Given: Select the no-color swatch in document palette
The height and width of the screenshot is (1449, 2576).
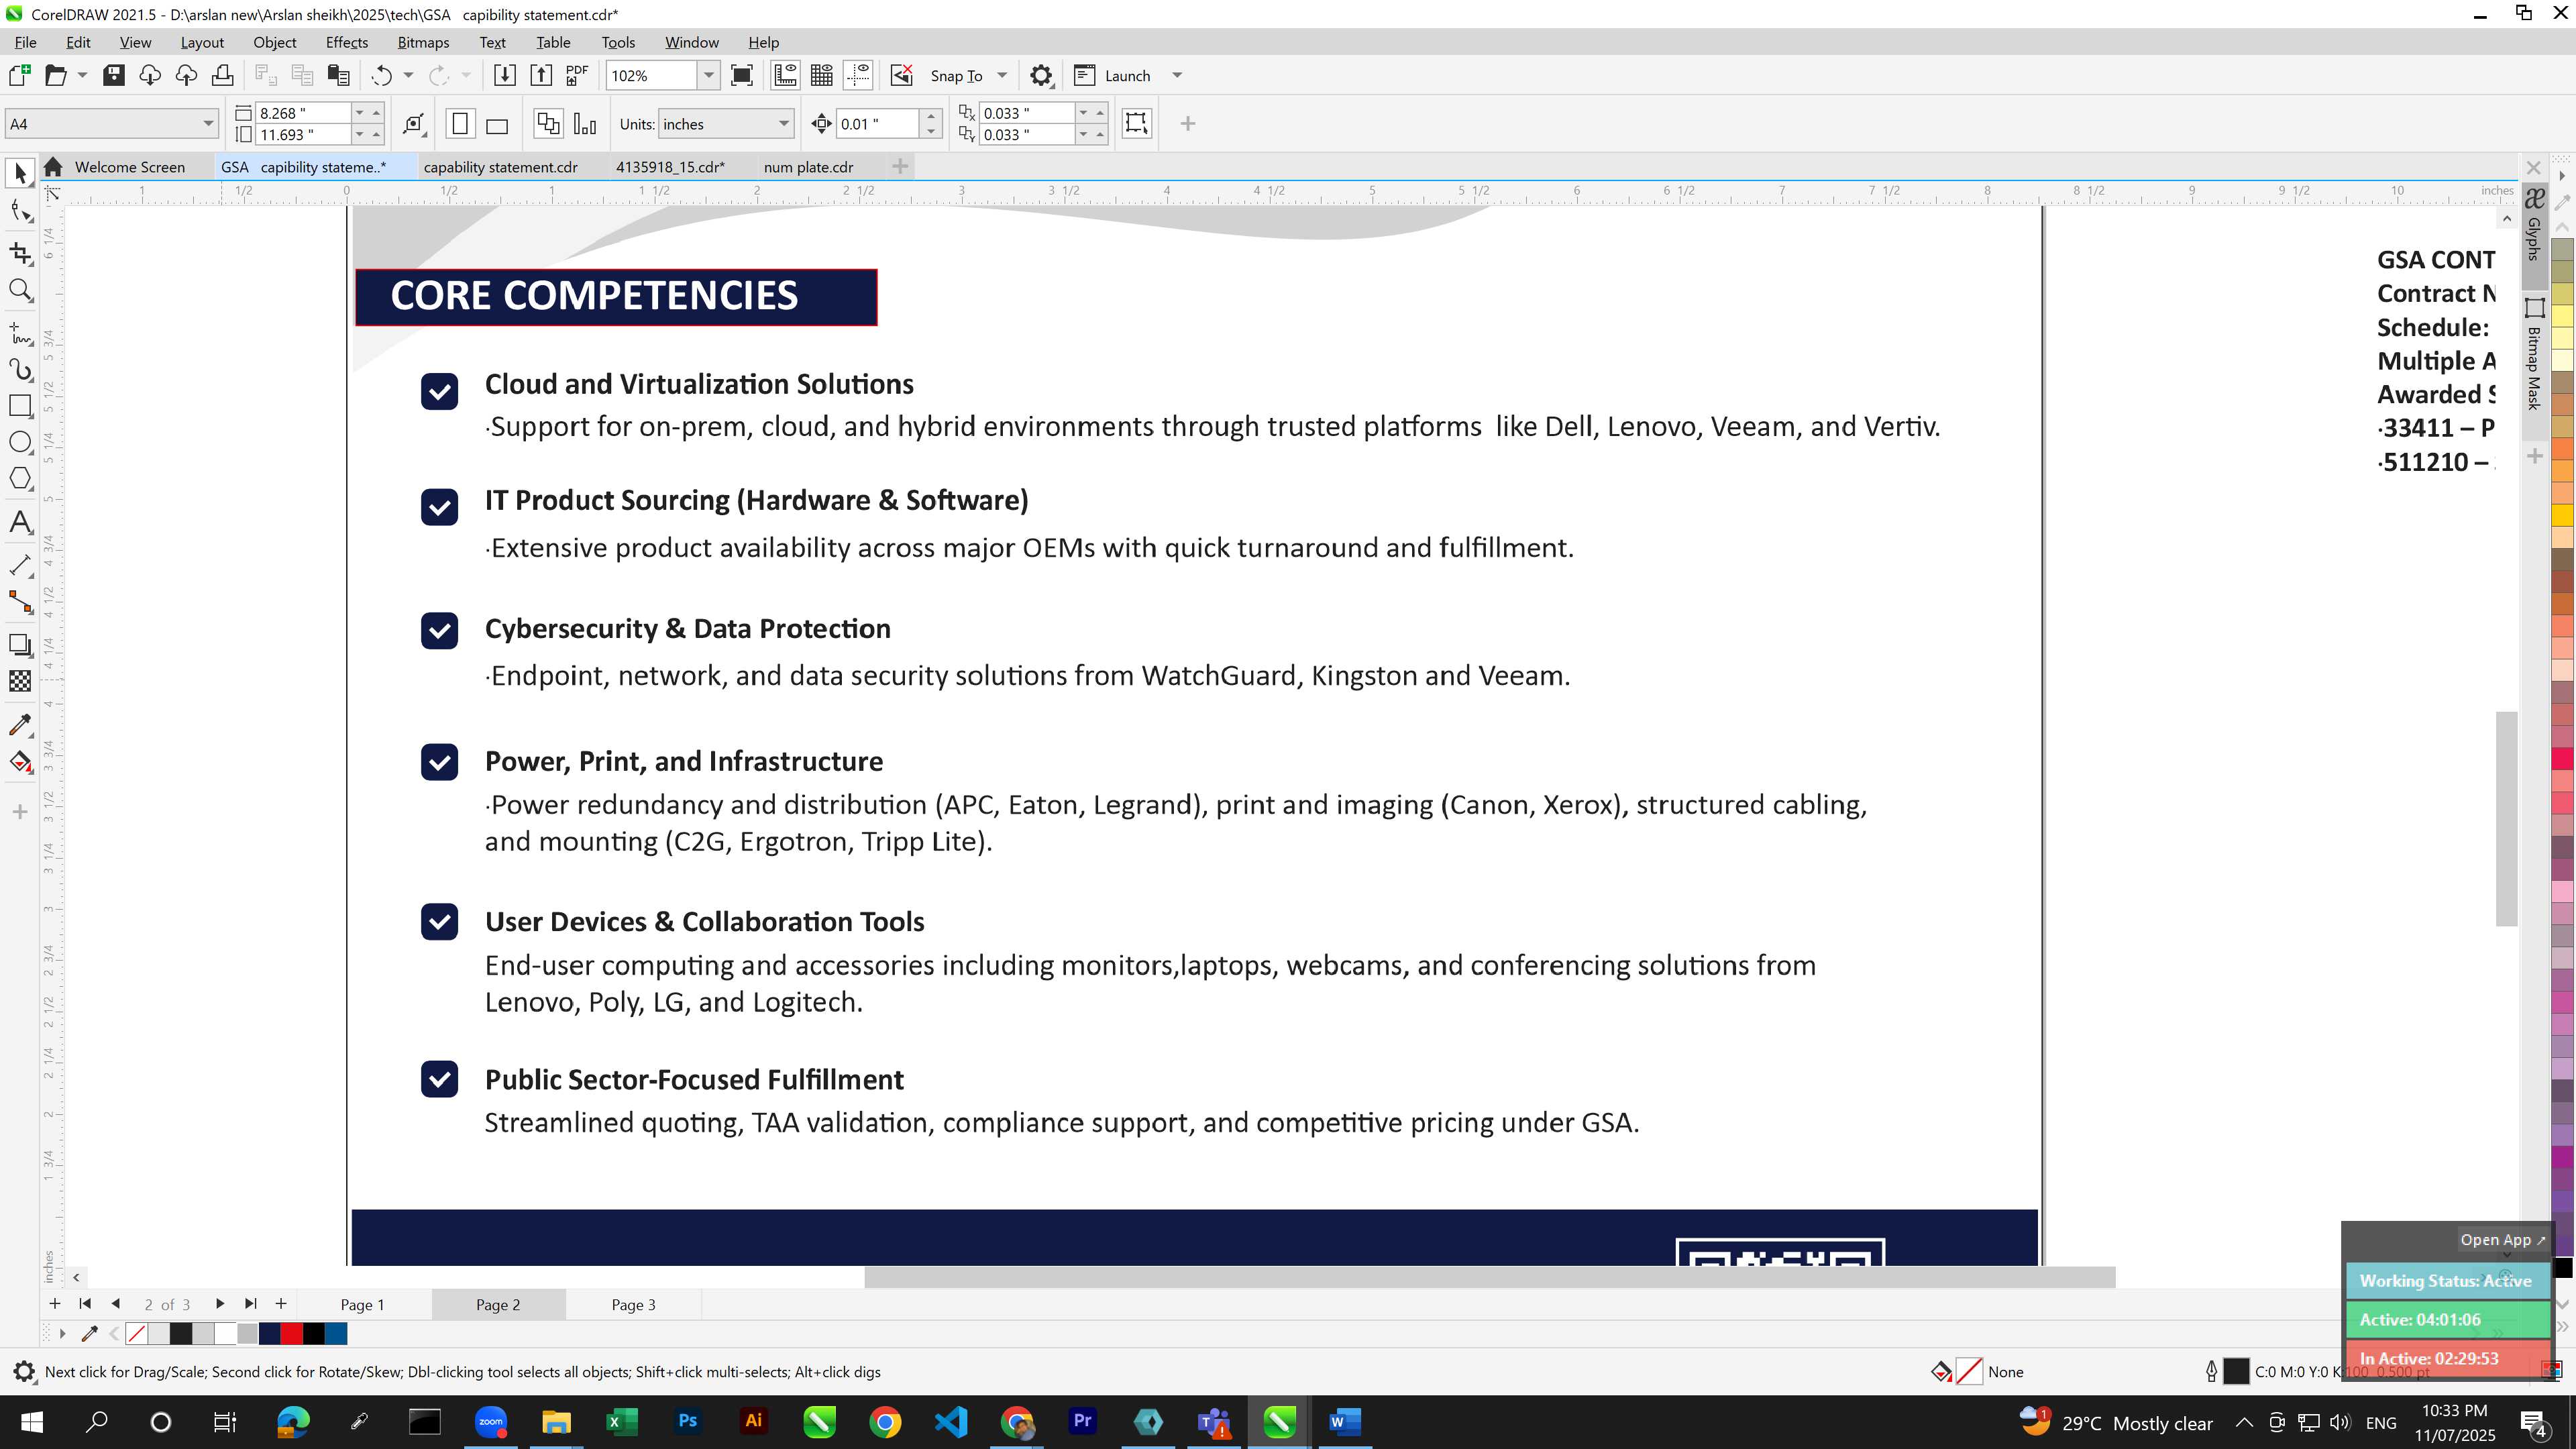Looking at the screenshot, I should click(x=137, y=1334).
